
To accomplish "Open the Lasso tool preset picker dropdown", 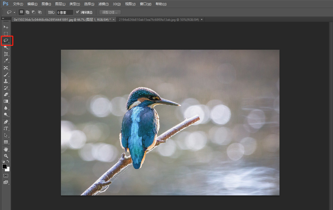I will pyautogui.click(x=14, y=12).
